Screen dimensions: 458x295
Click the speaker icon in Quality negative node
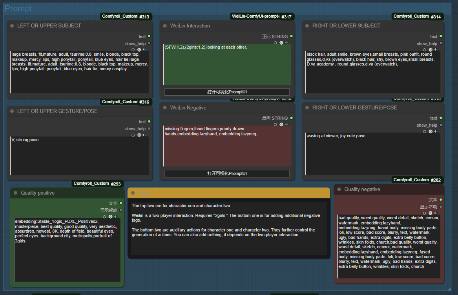point(436,213)
